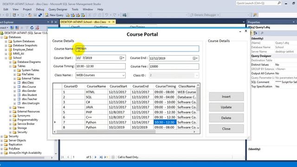297x167 pixels.
Task: Close the dbo.Class document tab
Action: pos(113,22)
